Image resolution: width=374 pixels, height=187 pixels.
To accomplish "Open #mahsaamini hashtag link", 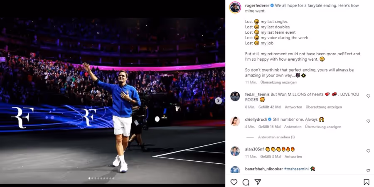I will 296,169.
